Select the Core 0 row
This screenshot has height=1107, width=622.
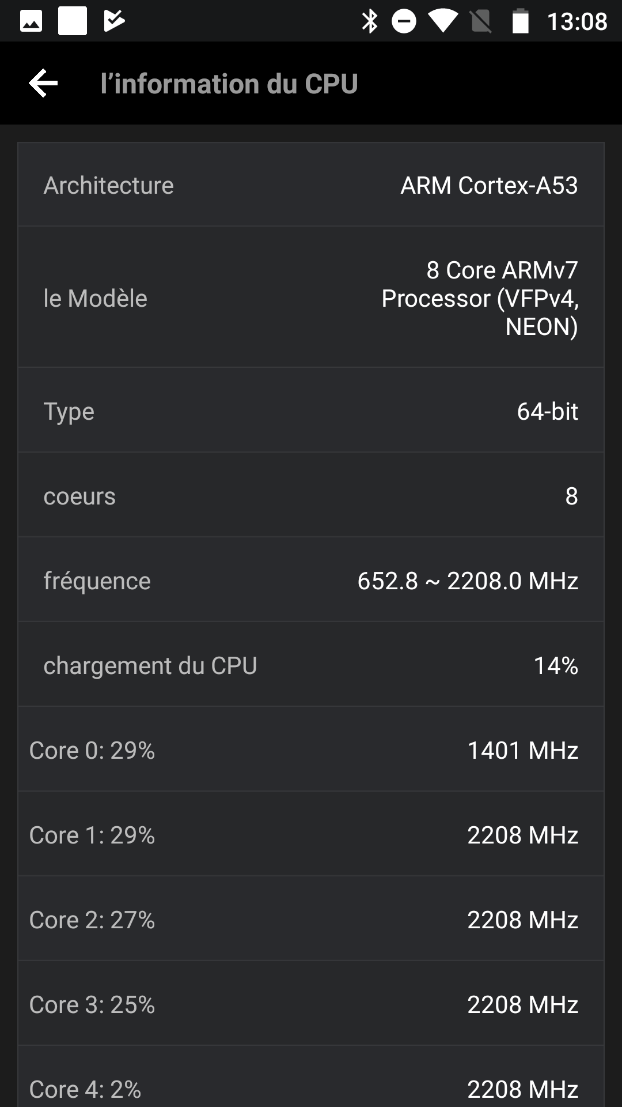311,750
